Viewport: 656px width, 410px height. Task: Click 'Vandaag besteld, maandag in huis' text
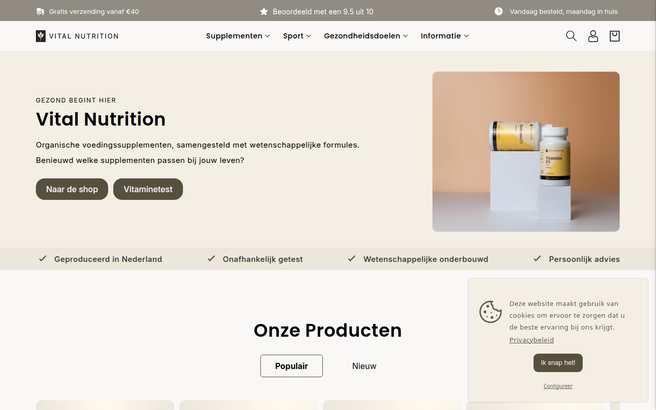pos(564,11)
